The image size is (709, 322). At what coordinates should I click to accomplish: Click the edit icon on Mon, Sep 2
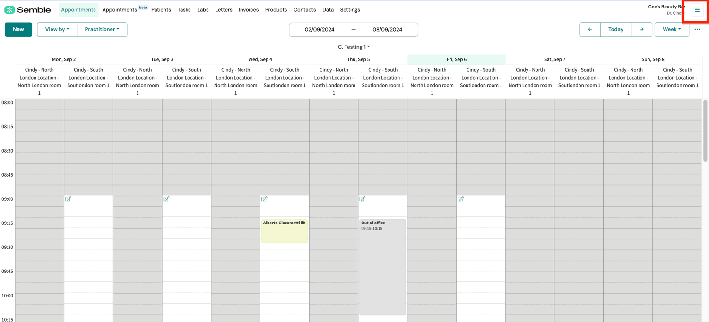coord(68,199)
